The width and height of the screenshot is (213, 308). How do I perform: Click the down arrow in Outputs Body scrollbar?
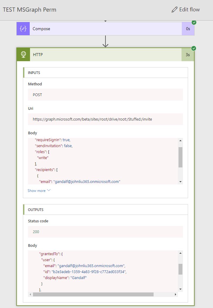(x=180, y=289)
